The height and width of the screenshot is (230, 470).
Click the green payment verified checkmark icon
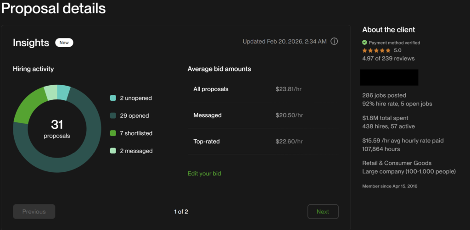click(x=364, y=43)
